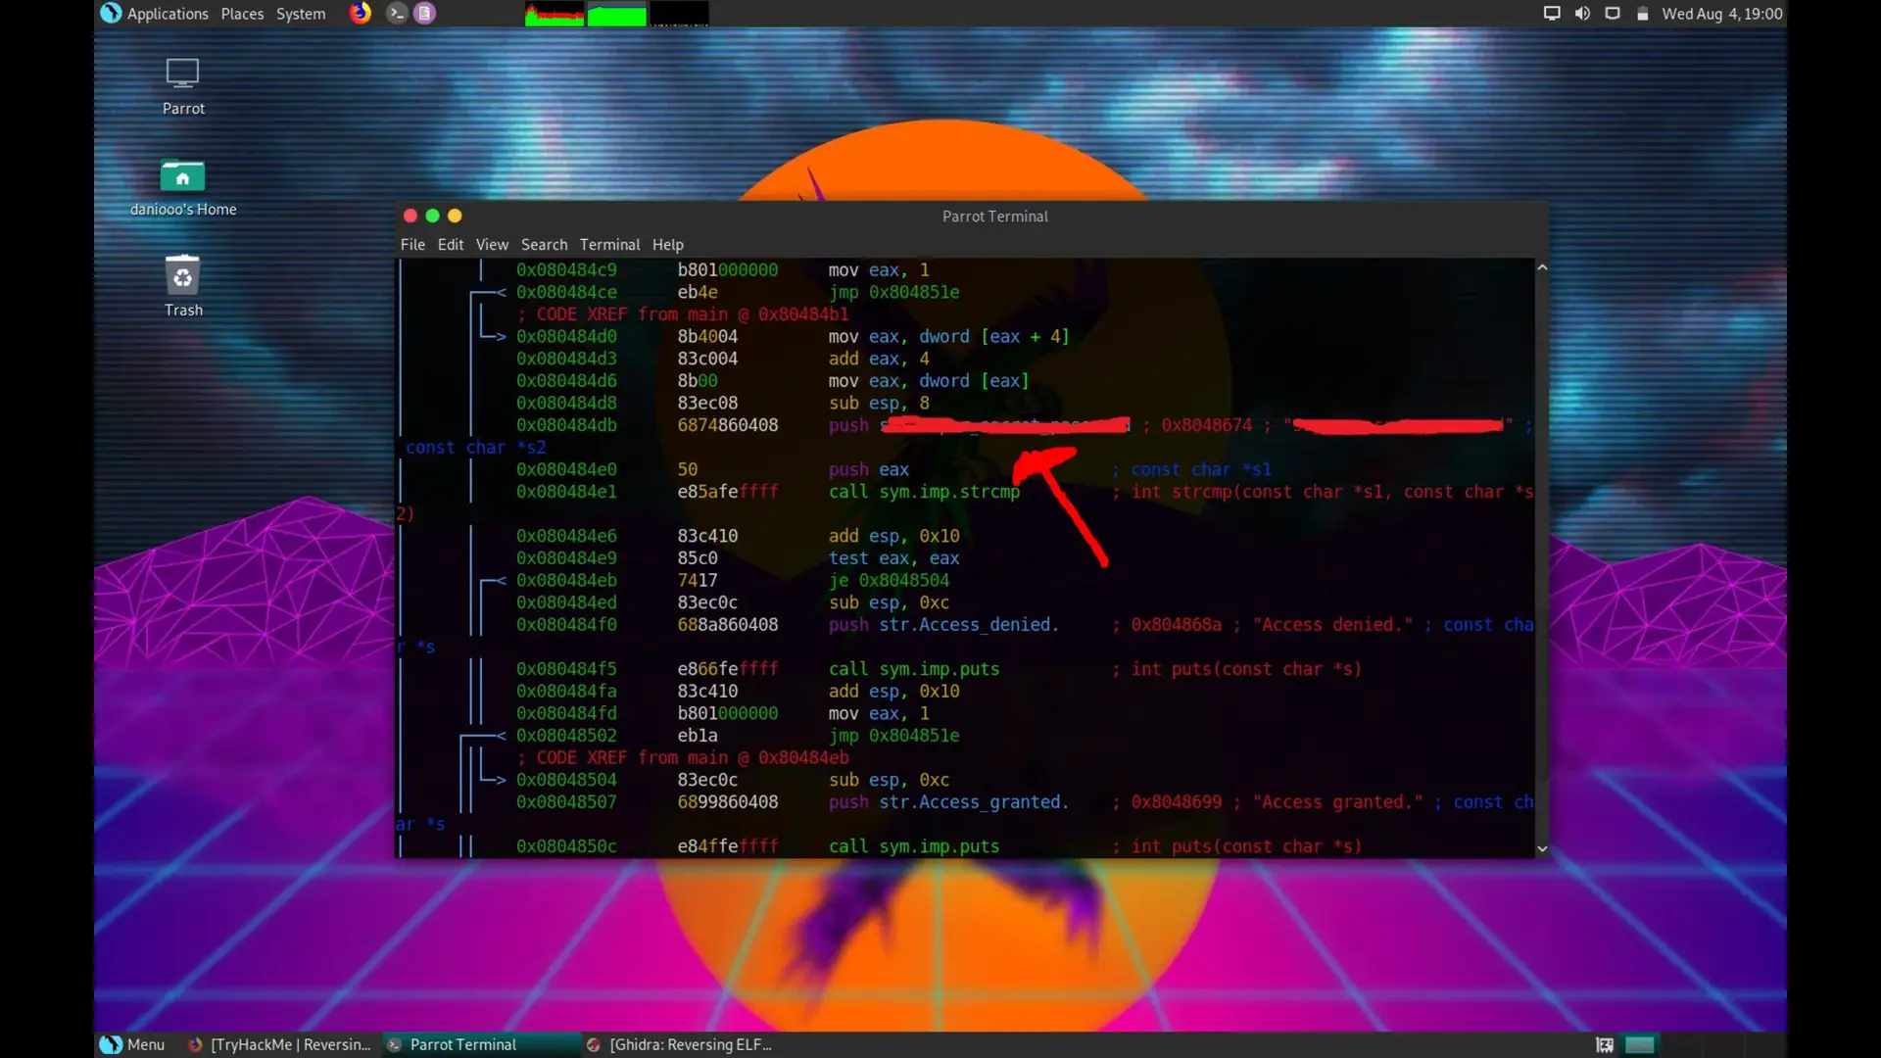
Task: Close the Parrot Terminal with red button
Action: coord(410,216)
